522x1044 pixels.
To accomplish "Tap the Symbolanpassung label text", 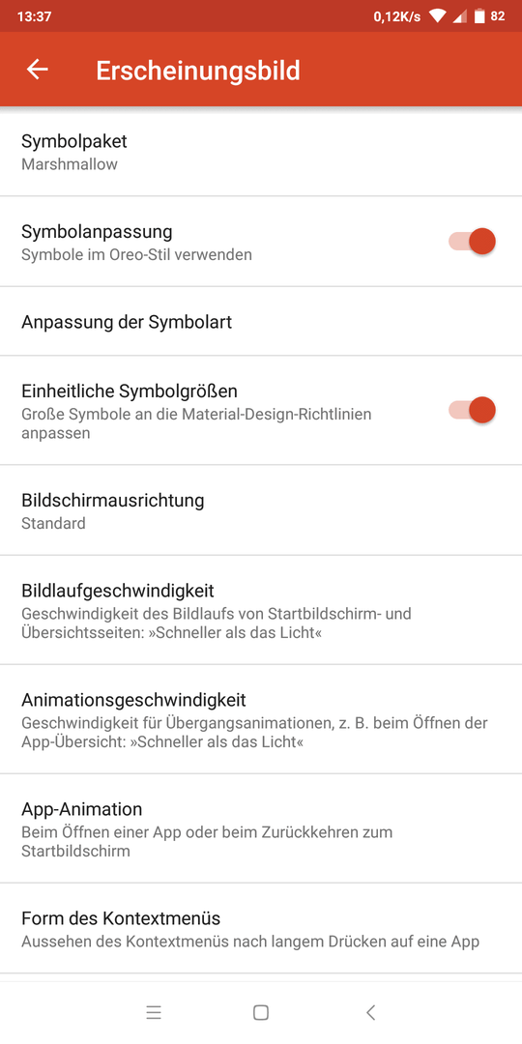I will coord(97,232).
